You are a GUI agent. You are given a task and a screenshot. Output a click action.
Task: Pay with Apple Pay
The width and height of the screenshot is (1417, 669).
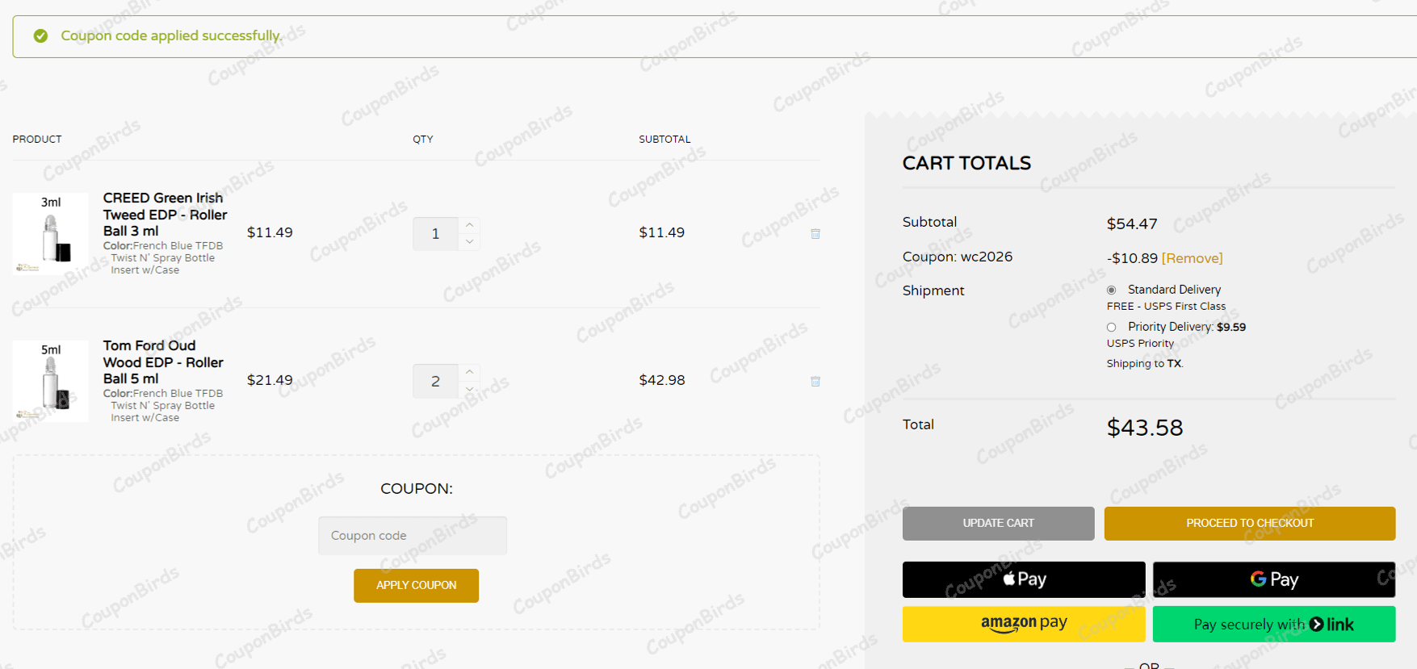(x=1024, y=579)
